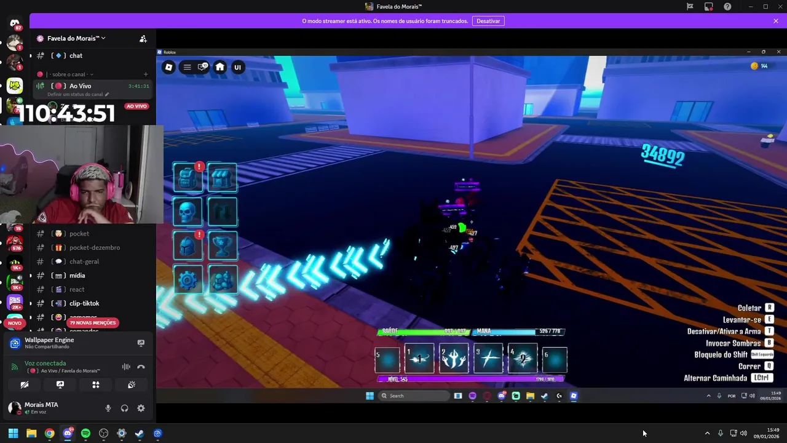The image size is (787, 443).
Task: Open the Discord direct messages home icon
Action: [x=15, y=23]
